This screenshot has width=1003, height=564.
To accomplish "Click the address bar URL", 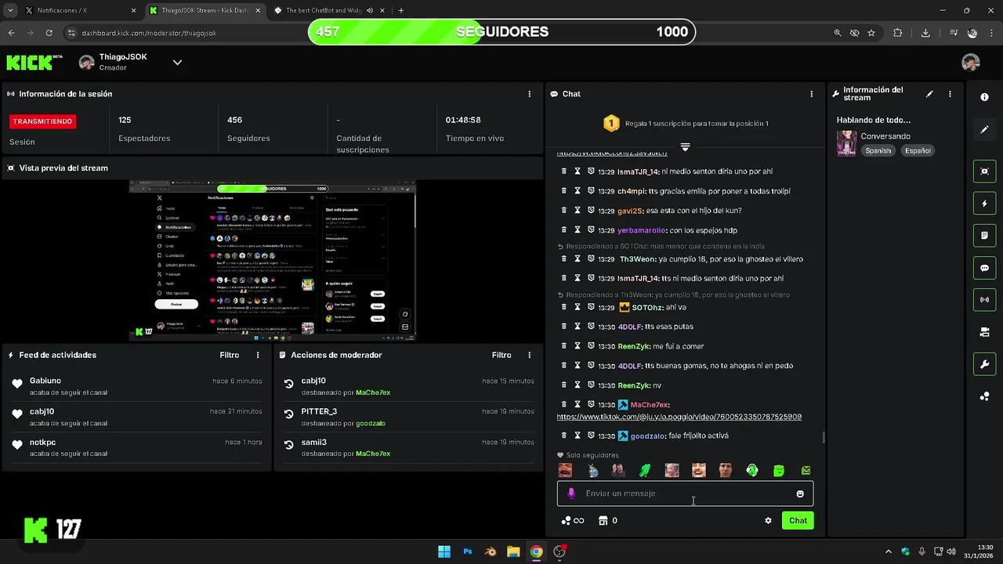I will pos(149,33).
